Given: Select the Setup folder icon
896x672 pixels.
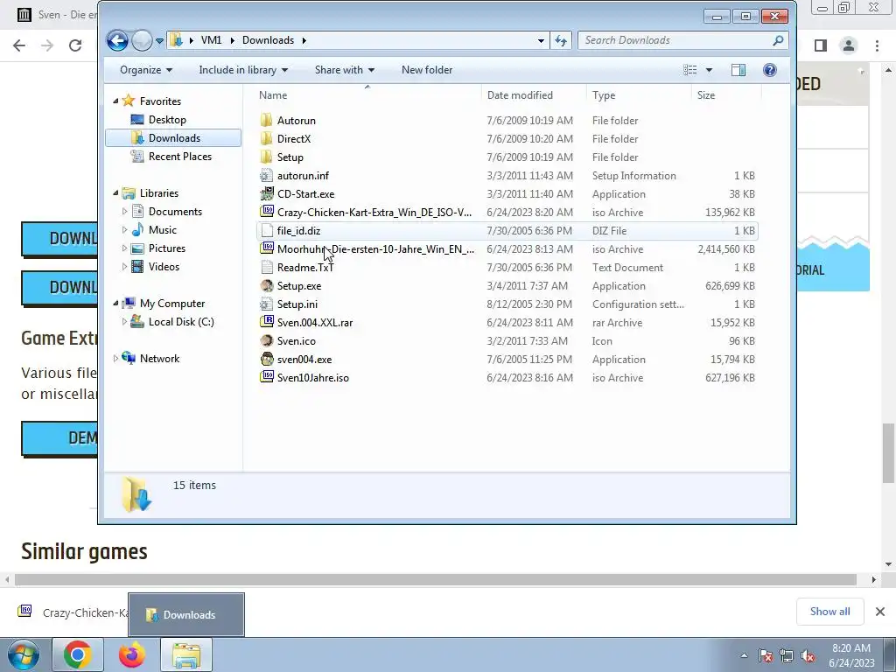Looking at the screenshot, I should (x=266, y=157).
